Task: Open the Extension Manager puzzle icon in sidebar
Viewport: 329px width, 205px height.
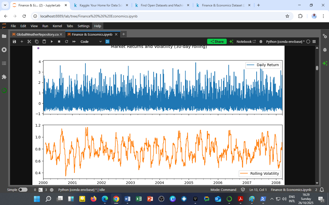Action: 4,77
